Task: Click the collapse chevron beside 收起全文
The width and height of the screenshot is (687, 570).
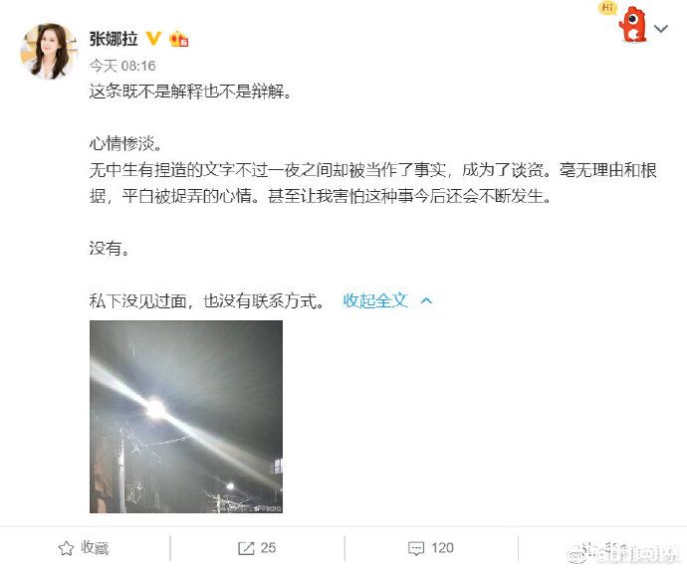Action: click(426, 300)
